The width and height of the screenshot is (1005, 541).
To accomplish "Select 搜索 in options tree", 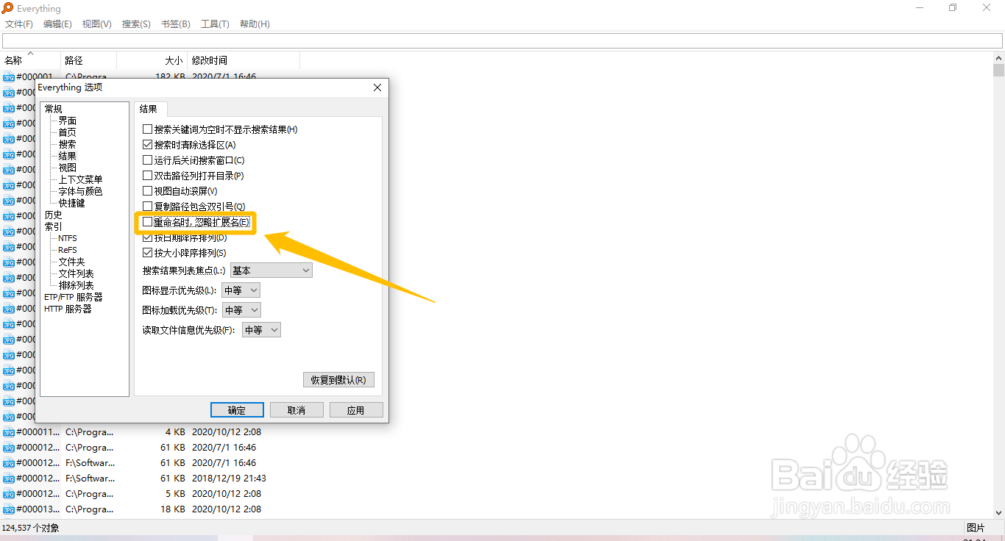I will 68,144.
